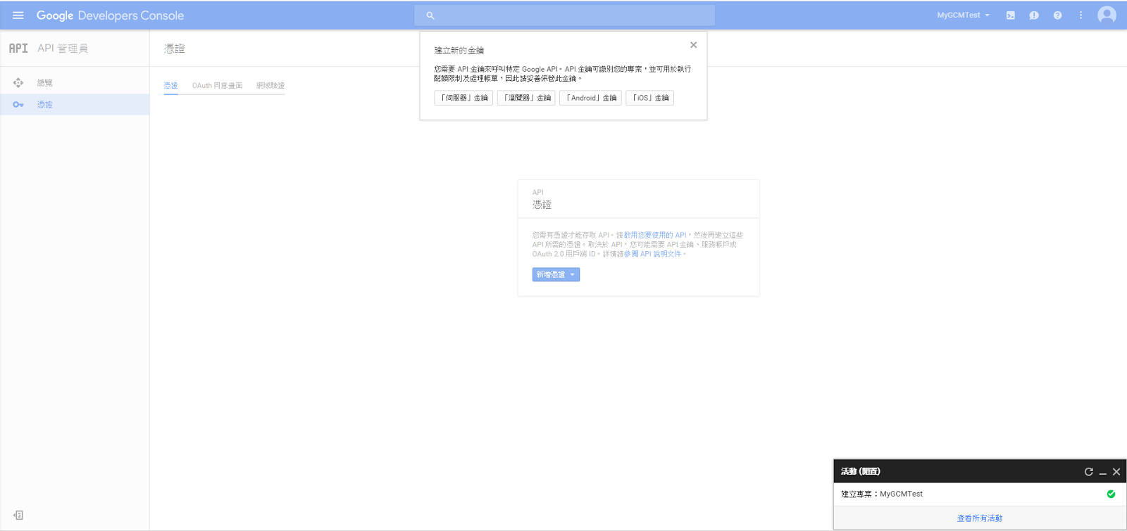Open the help question mark icon

point(1057,15)
